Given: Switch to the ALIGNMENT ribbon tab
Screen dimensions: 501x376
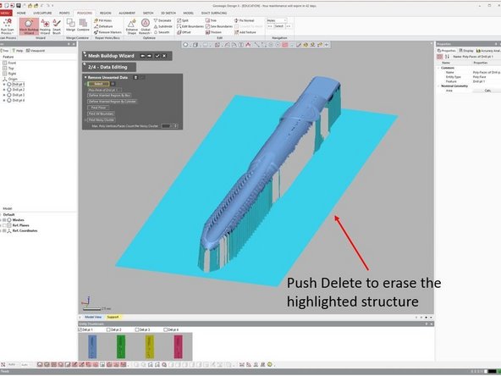Looking at the screenshot, I should coord(127,13).
